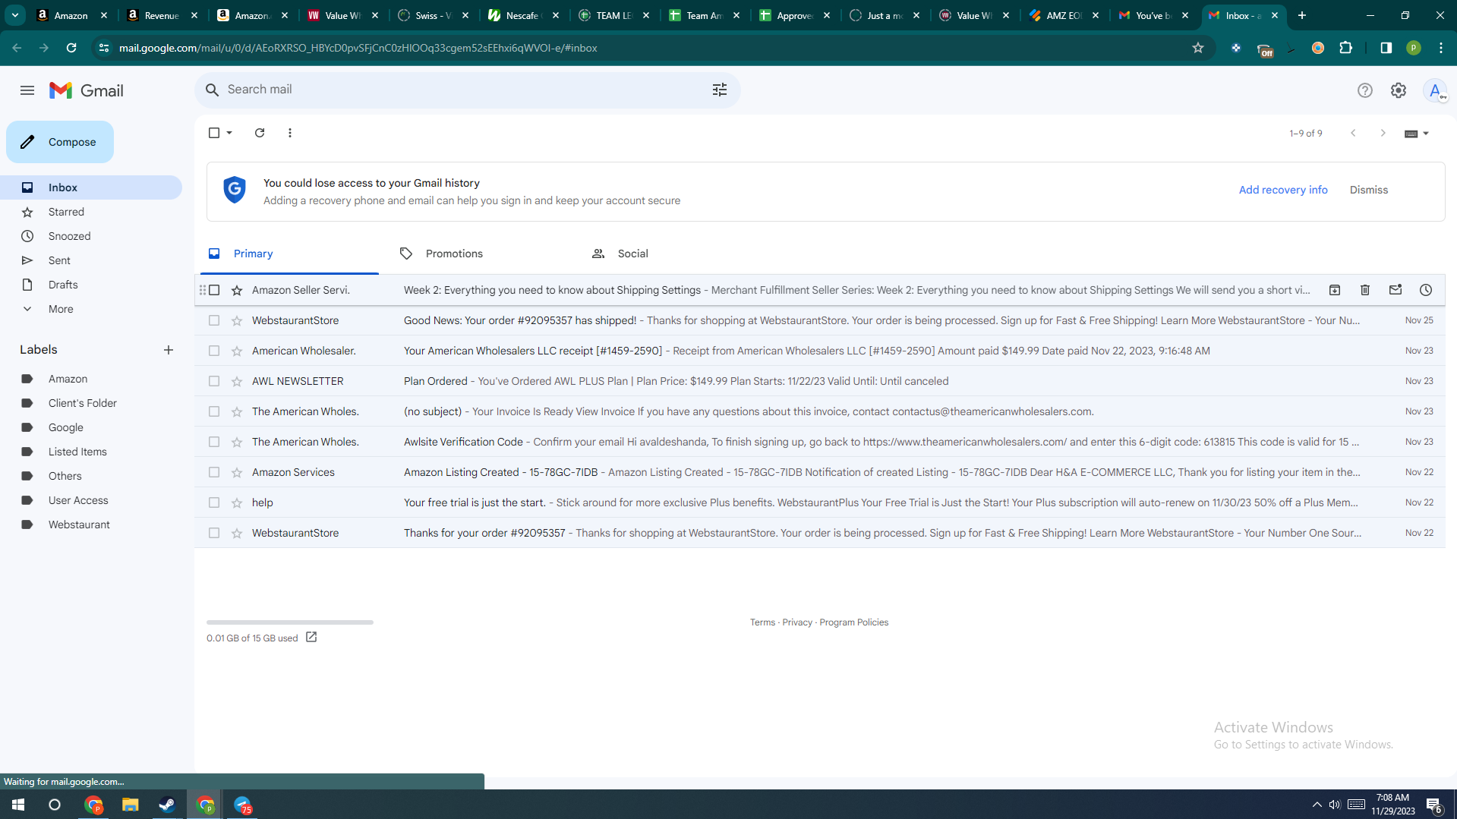Image resolution: width=1457 pixels, height=819 pixels.
Task: Star the email from help
Action: (x=237, y=502)
